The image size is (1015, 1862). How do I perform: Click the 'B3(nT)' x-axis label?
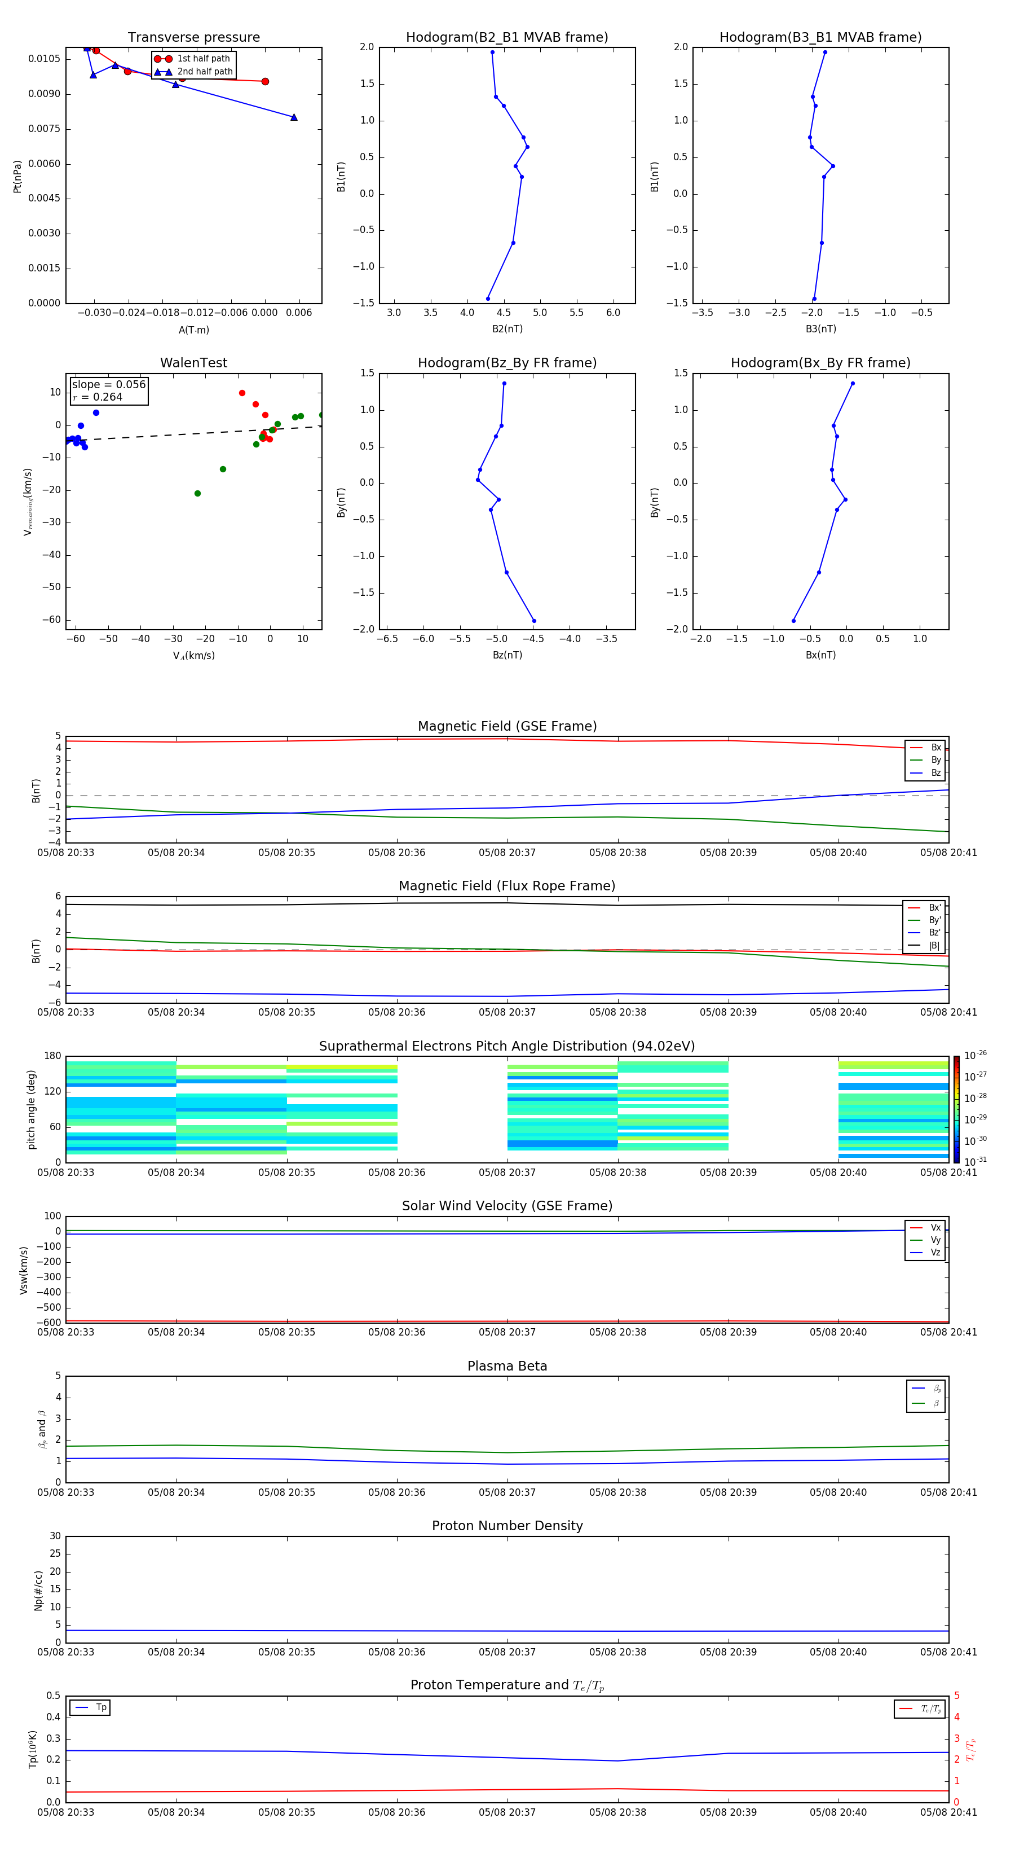[x=820, y=329]
